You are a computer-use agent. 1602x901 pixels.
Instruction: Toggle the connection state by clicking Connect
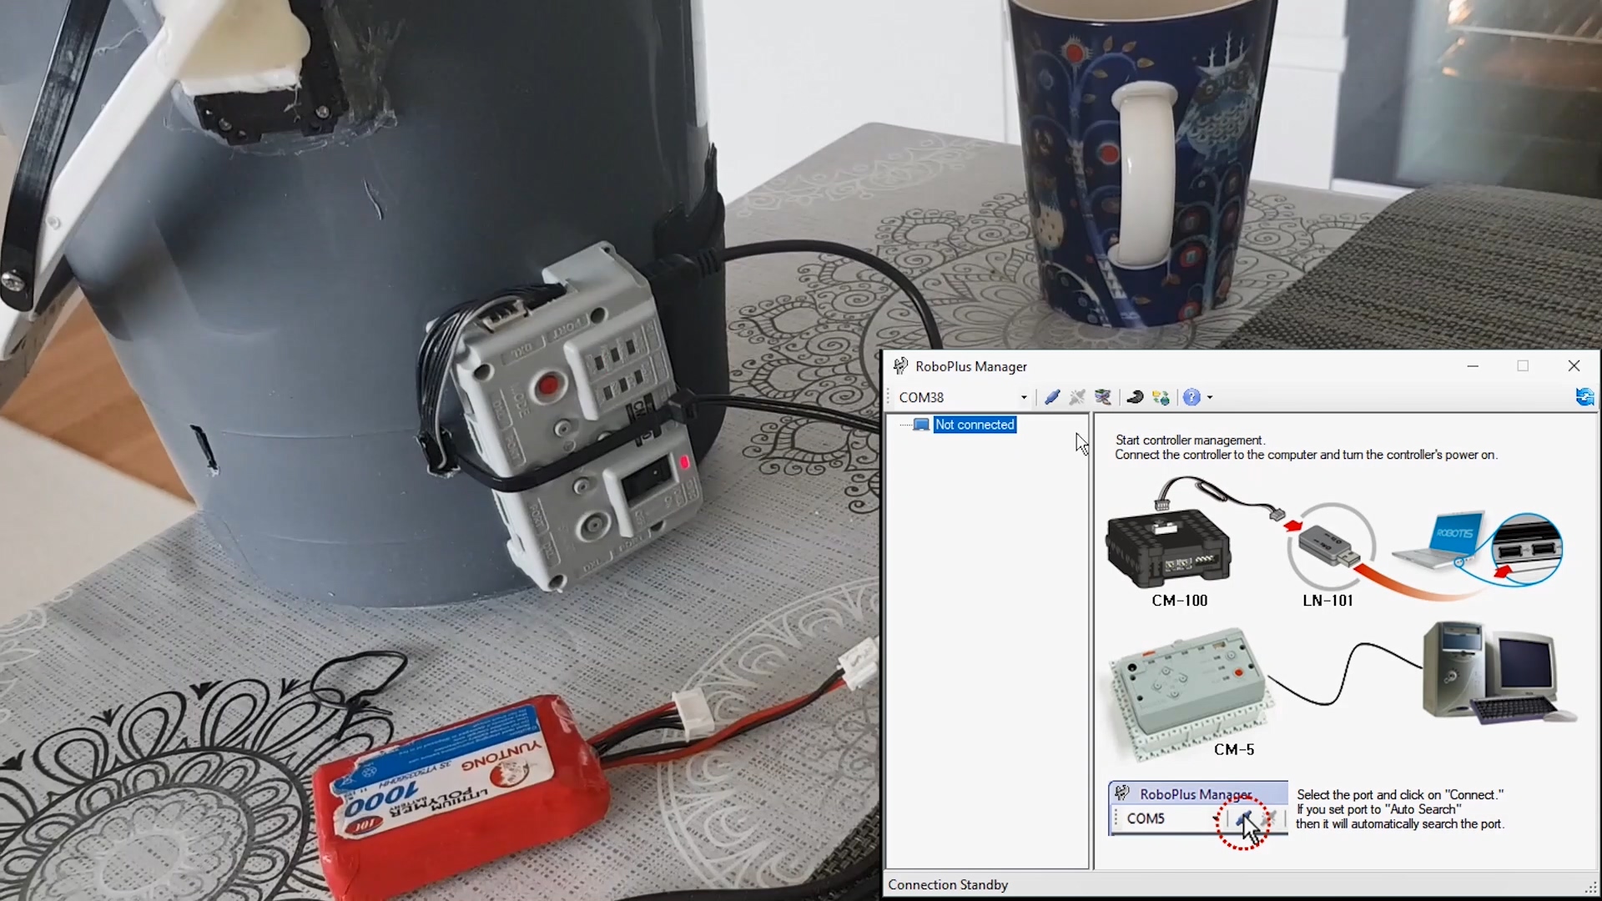click(1052, 397)
